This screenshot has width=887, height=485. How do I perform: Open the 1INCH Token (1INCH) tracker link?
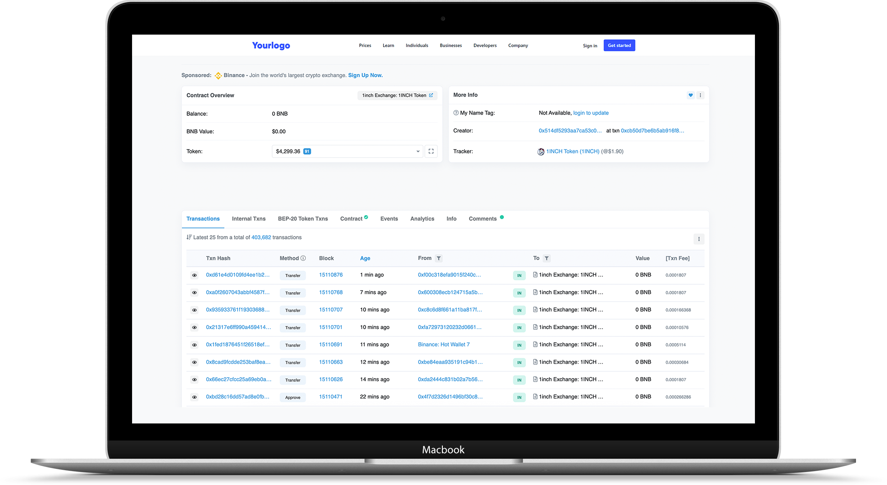click(573, 151)
